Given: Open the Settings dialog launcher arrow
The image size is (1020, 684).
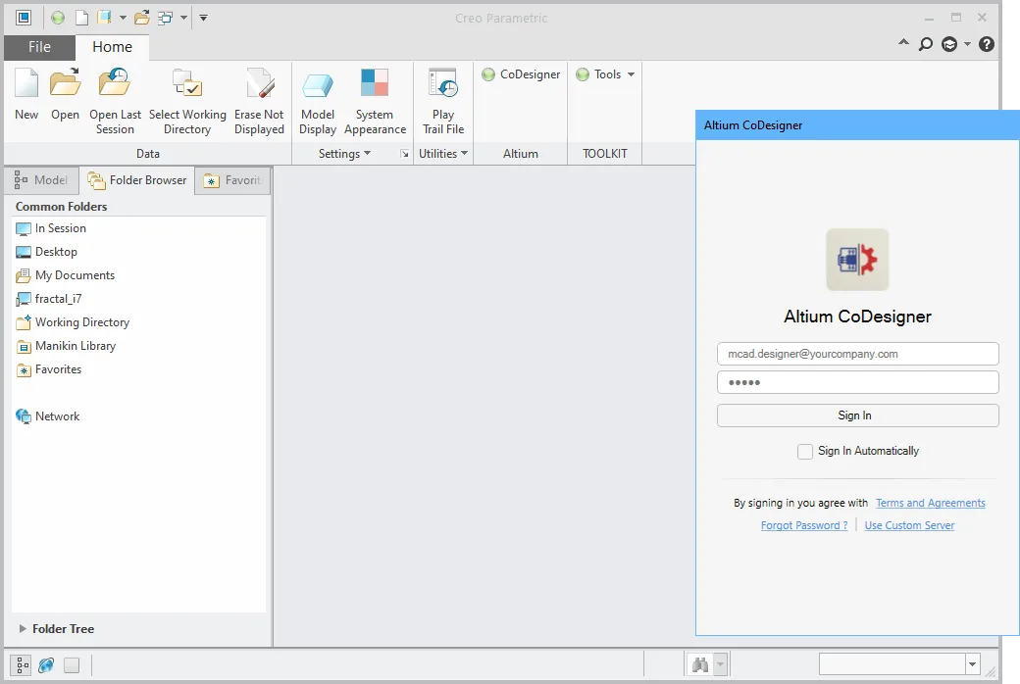Looking at the screenshot, I should tap(405, 154).
